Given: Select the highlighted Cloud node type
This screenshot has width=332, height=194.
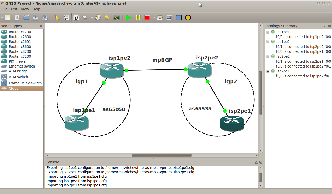Looking at the screenshot, I should 22,88.
